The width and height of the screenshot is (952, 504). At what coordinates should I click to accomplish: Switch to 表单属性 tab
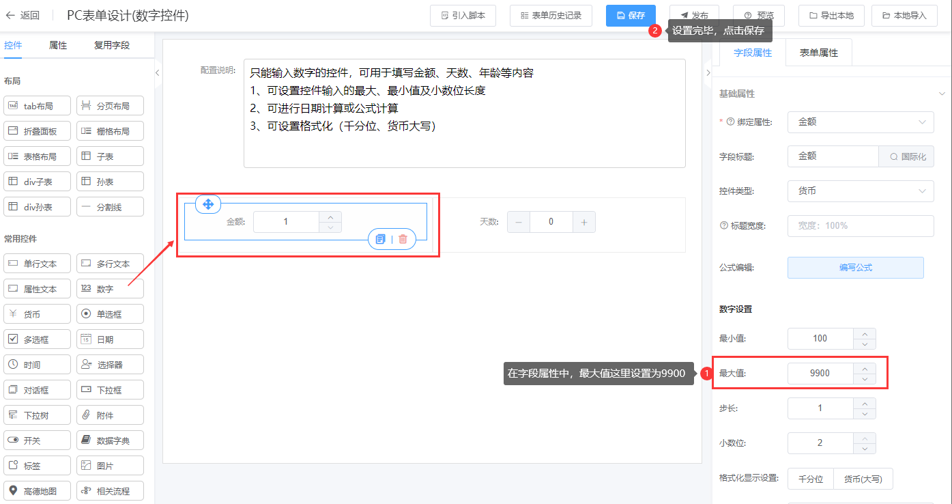(x=819, y=53)
